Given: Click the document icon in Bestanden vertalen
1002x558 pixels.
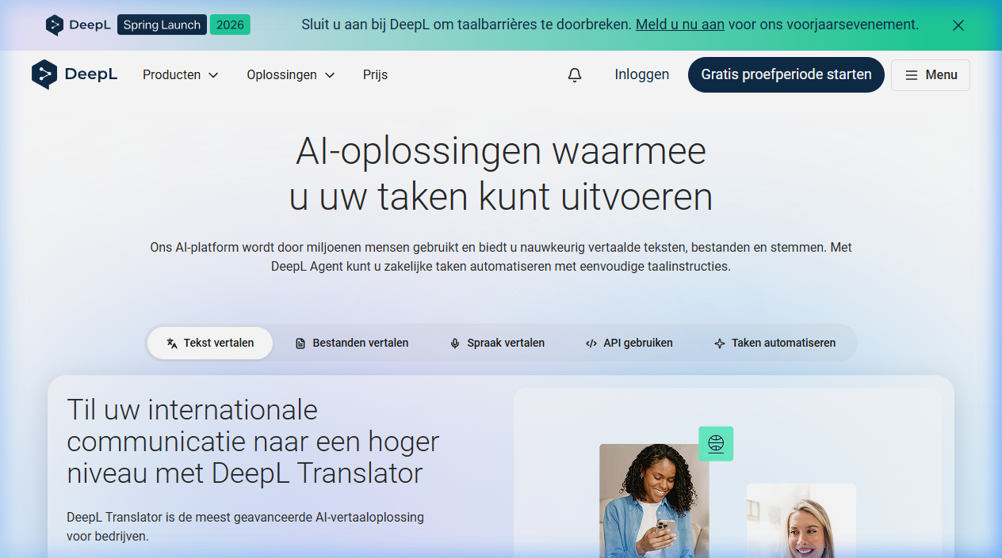Looking at the screenshot, I should point(300,344).
